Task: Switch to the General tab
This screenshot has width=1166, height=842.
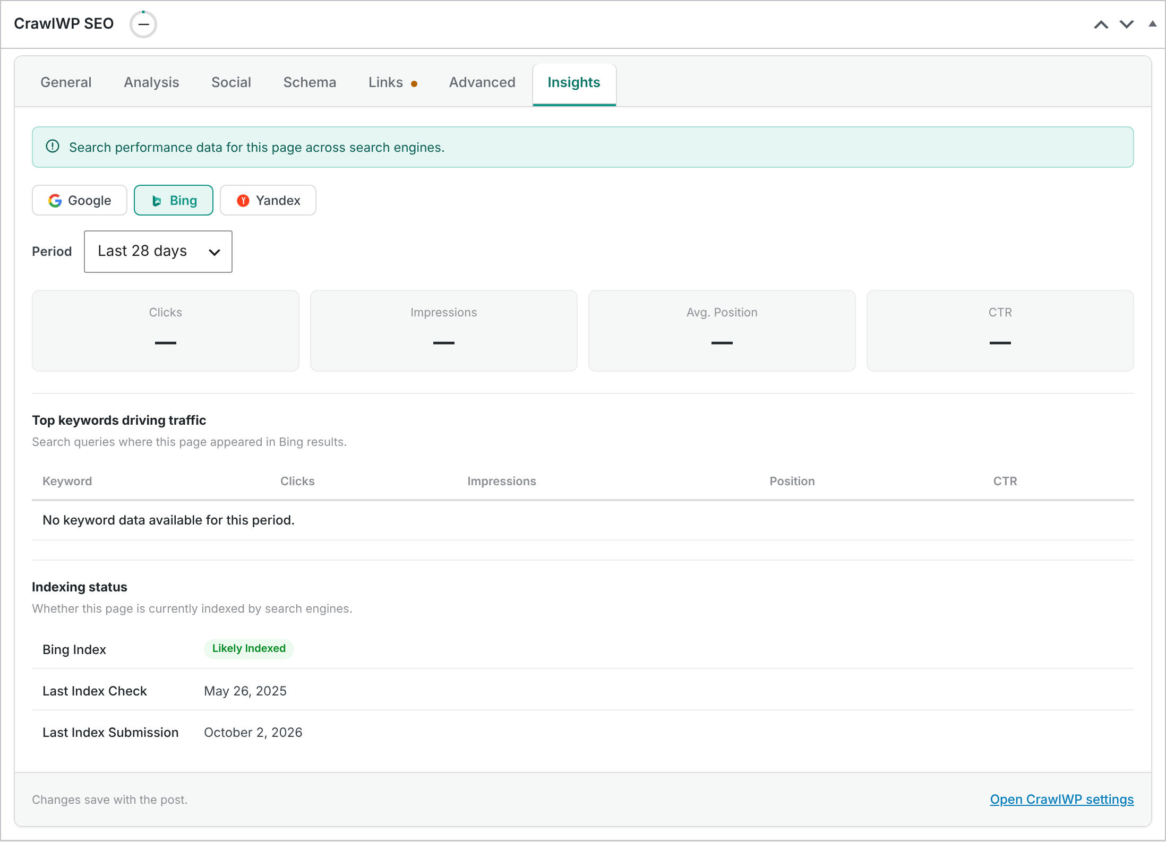Action: click(66, 82)
